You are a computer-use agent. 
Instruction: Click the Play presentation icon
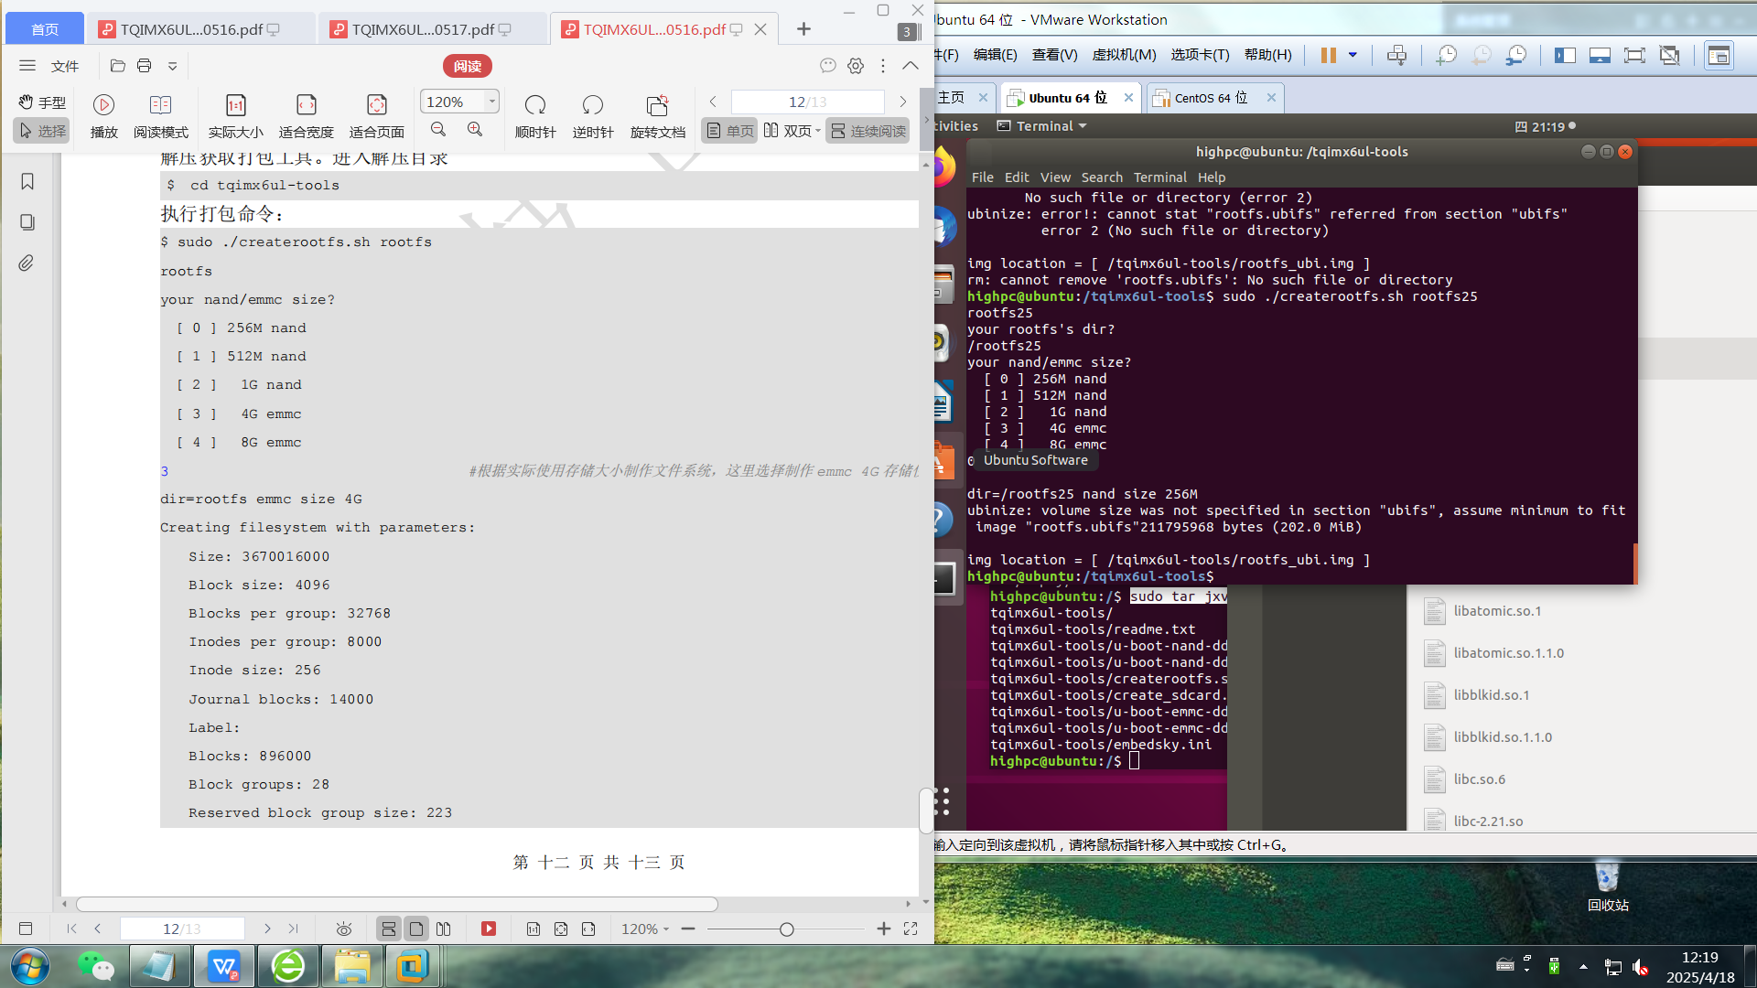point(103,105)
